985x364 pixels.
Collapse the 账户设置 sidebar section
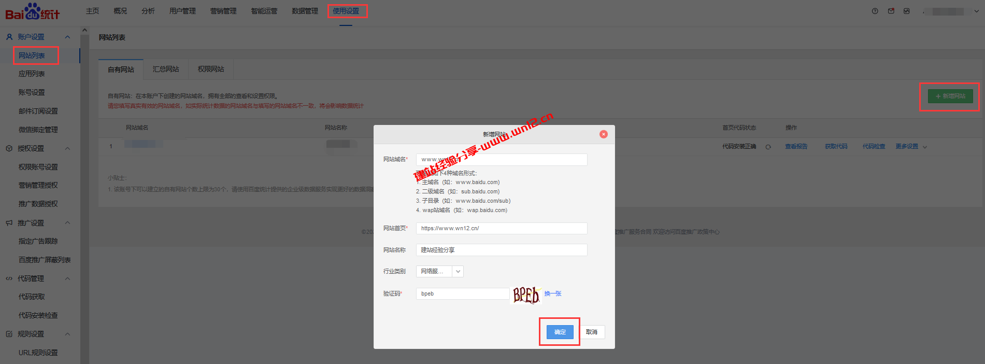[67, 37]
